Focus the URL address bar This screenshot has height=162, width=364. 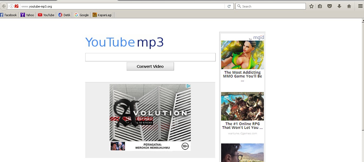pos(122,6)
